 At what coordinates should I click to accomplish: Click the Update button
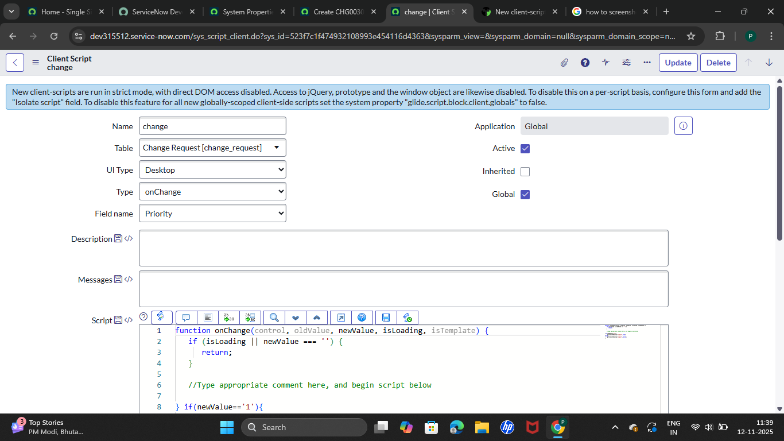tap(678, 63)
